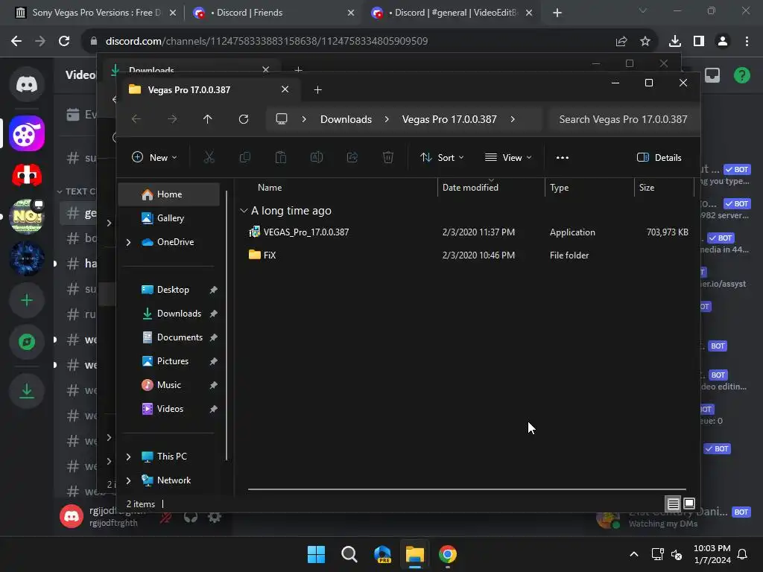763x572 pixels.
Task: Sort by Name column header
Action: pos(270,187)
